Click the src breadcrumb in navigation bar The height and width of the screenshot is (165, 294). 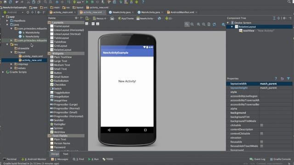(44, 7)
